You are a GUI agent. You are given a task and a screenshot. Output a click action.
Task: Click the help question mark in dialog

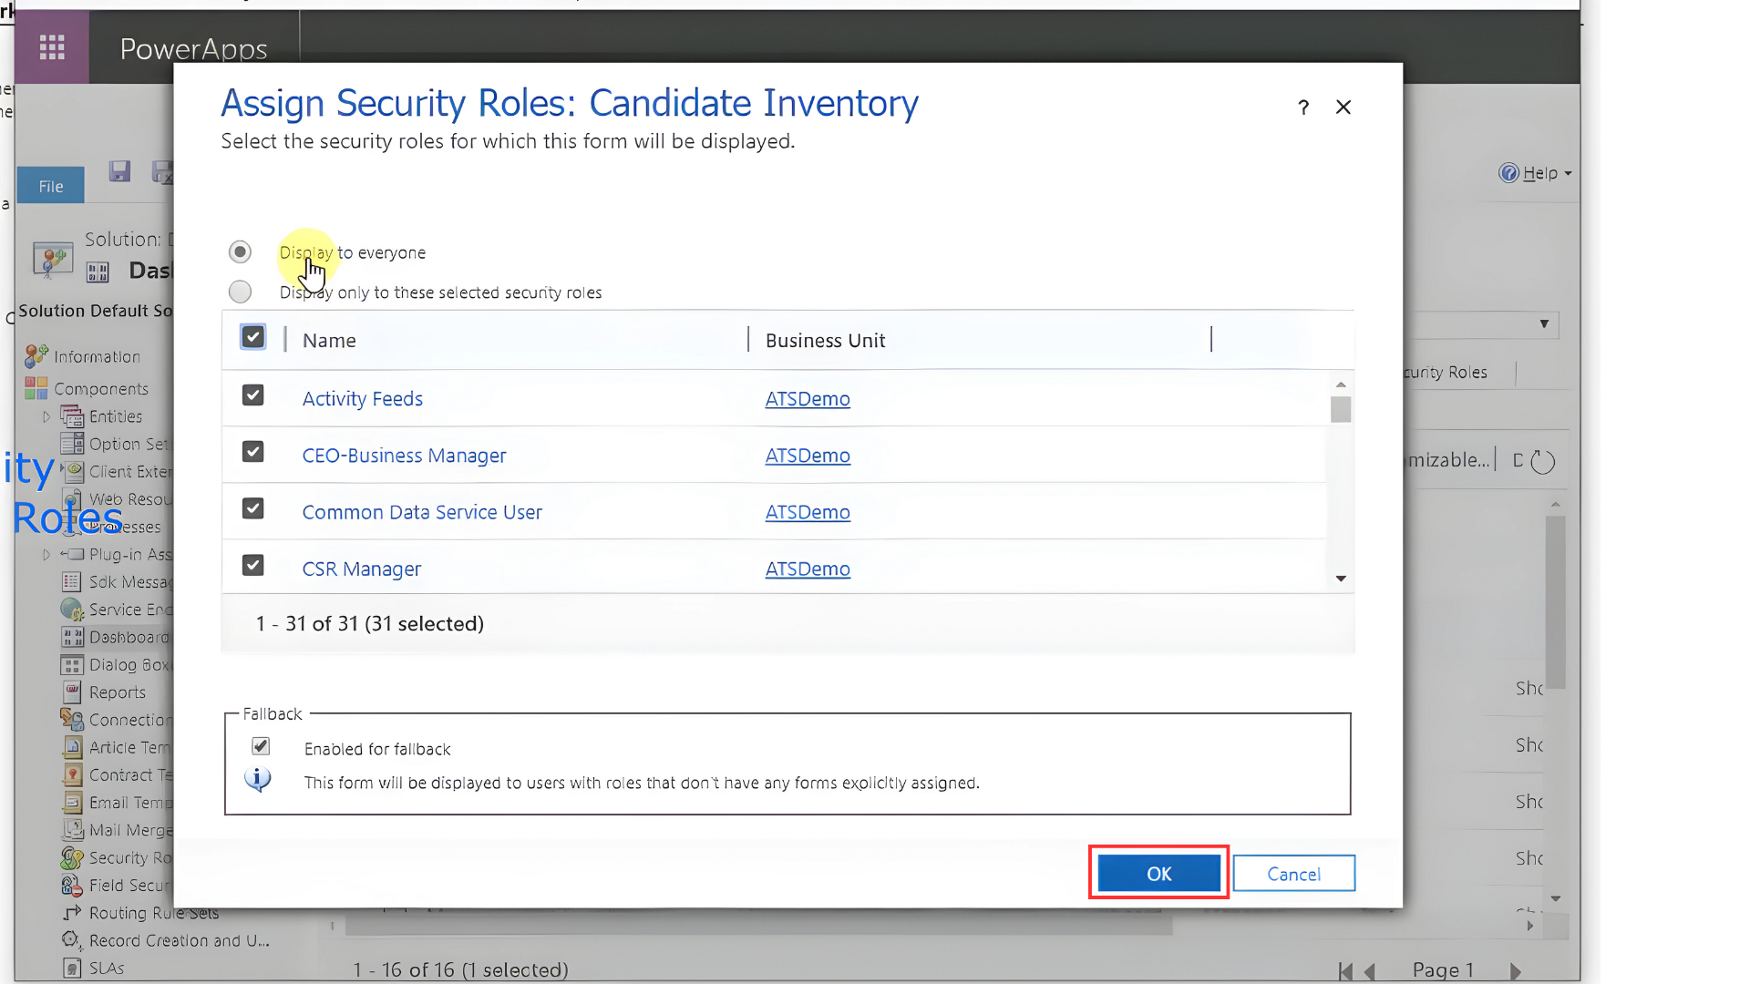(x=1303, y=108)
